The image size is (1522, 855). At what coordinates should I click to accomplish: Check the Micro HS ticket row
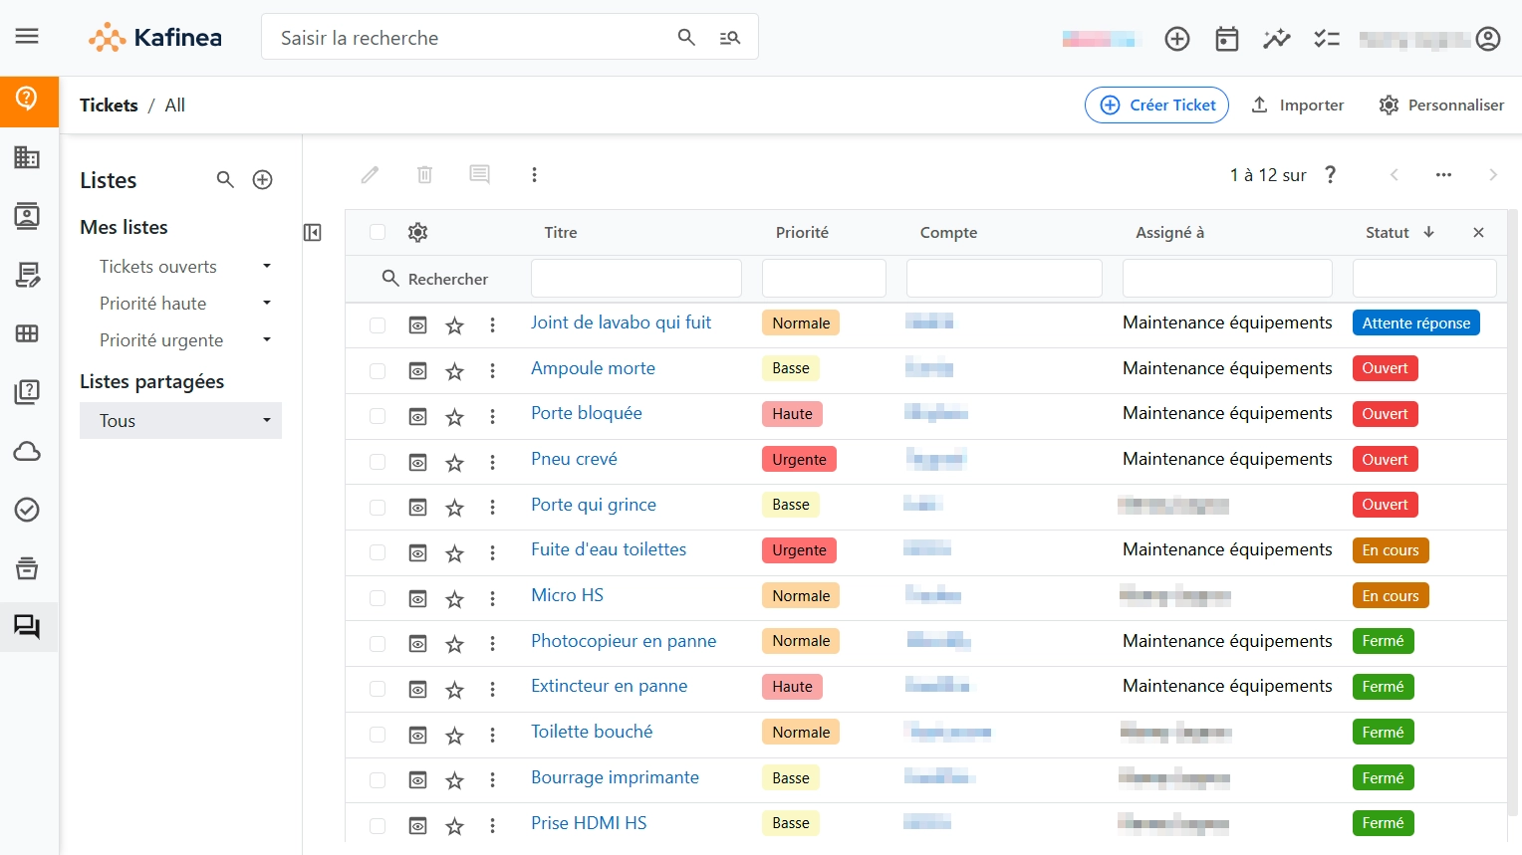[378, 599]
